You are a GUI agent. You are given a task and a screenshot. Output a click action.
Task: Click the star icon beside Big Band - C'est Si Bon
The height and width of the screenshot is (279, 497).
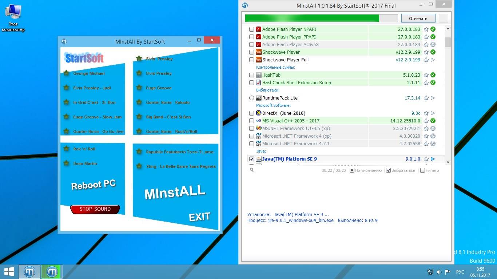pos(139,117)
